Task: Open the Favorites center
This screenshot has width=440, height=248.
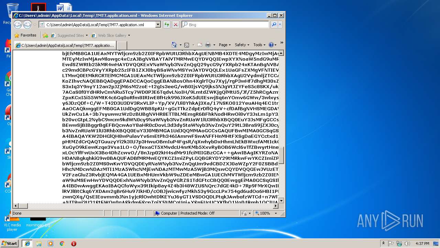Action: (x=25, y=35)
